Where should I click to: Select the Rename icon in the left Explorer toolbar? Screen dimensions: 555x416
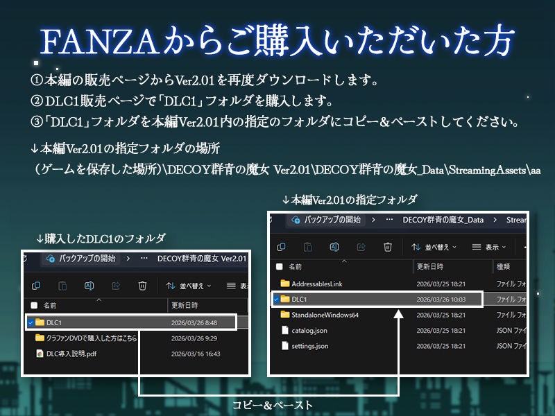(x=89, y=286)
